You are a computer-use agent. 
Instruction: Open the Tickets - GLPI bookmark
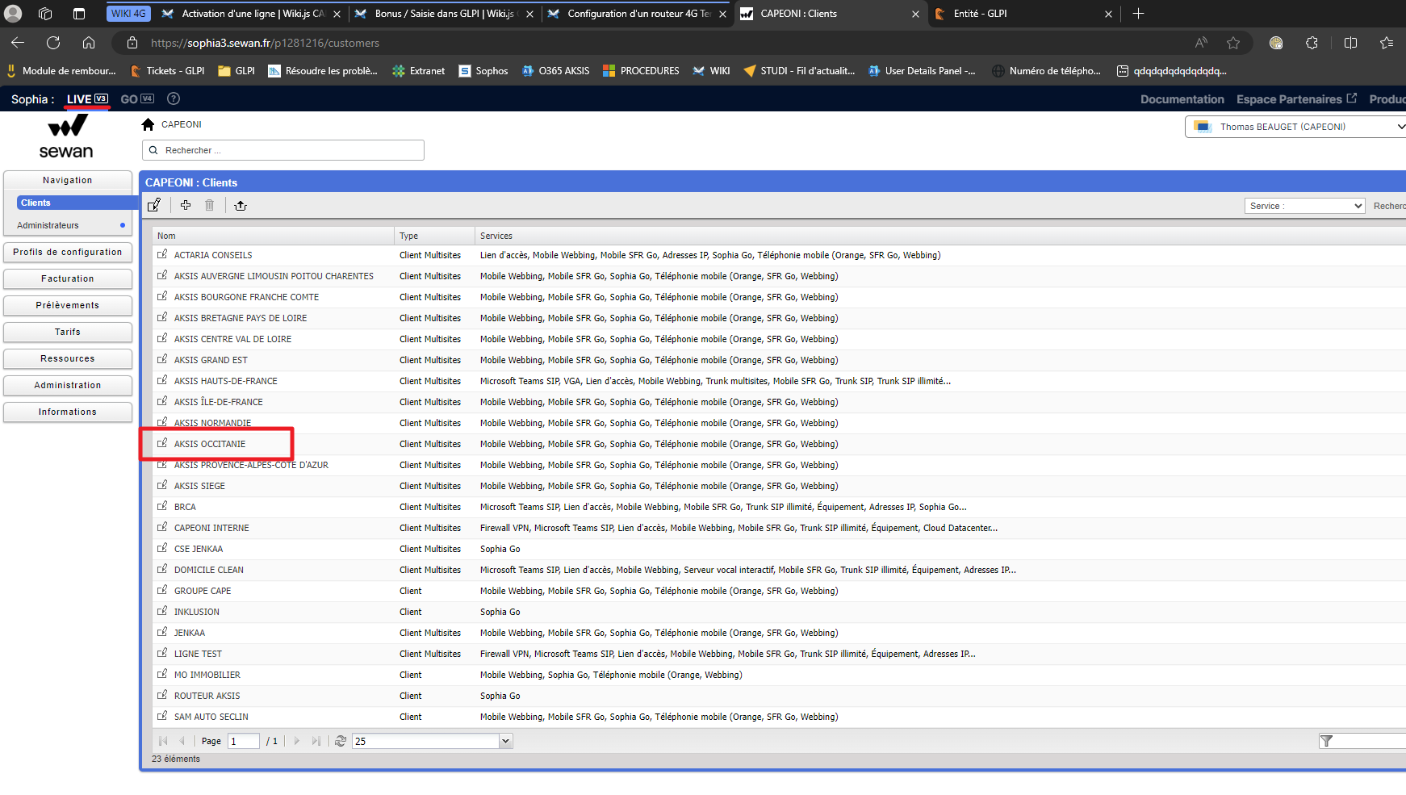(x=168, y=71)
